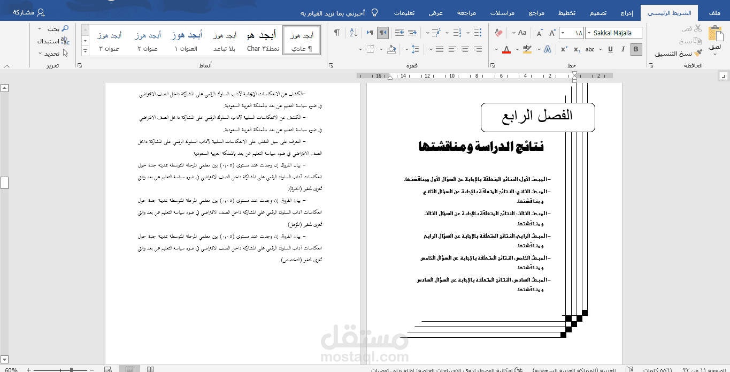Expand the styles gallery More arrow

coord(85,51)
